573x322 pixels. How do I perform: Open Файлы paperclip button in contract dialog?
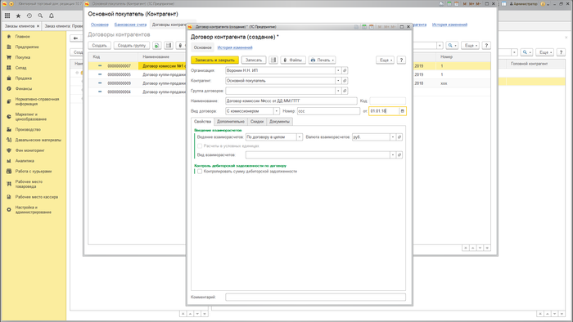(x=293, y=60)
